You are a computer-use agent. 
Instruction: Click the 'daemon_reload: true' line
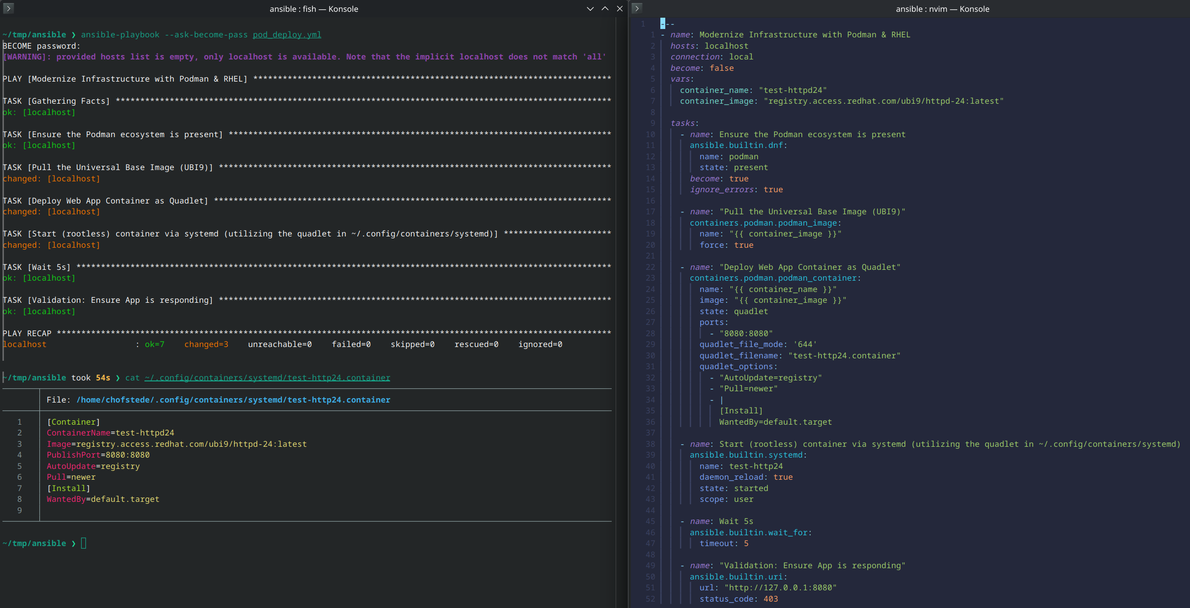tap(745, 477)
